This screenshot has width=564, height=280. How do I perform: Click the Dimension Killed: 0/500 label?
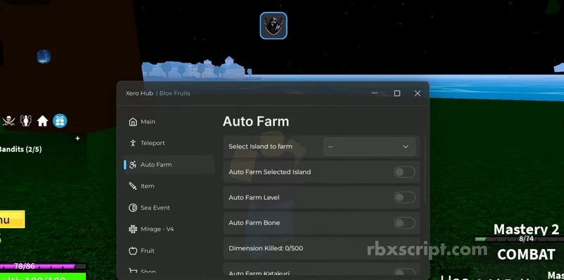(x=266, y=248)
